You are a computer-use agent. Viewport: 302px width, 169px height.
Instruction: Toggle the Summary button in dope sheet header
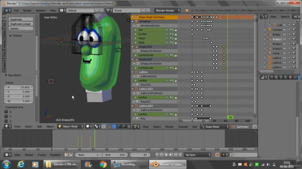click(x=240, y=127)
